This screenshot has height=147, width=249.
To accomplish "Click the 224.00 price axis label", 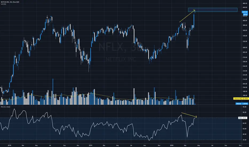I will (245, 75).
